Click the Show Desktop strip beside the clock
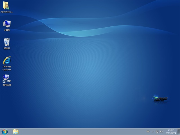The height and width of the screenshot is (135, 180). point(179,131)
